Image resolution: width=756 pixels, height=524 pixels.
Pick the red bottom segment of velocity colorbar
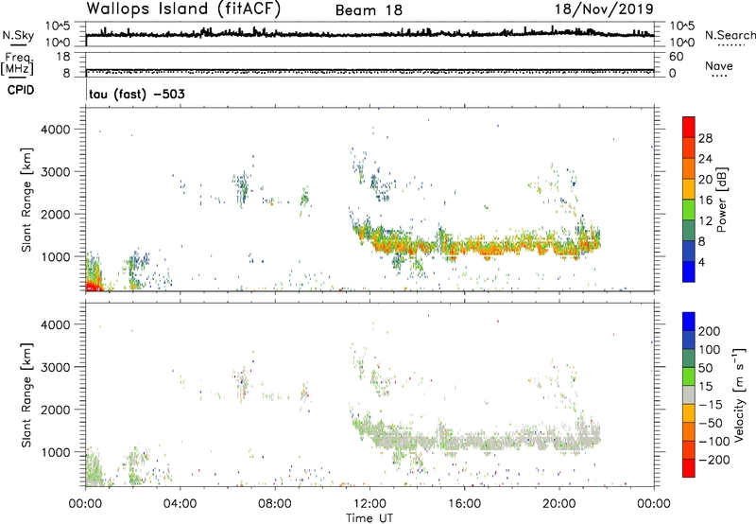point(689,468)
